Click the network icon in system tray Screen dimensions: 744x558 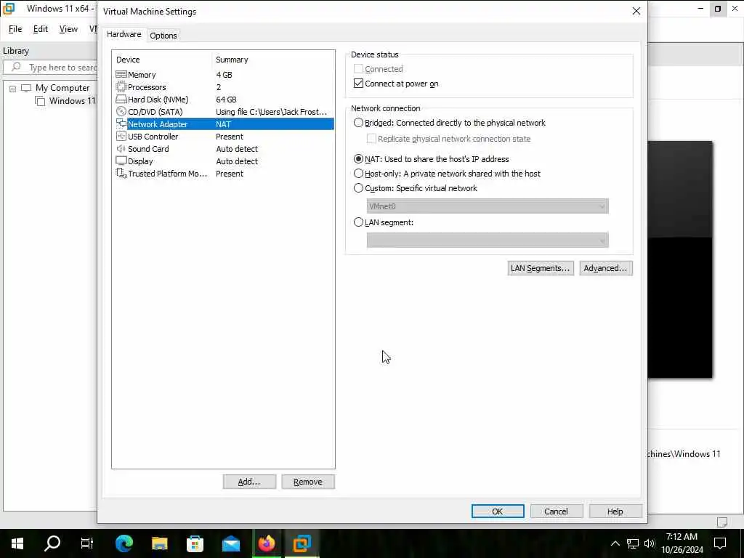pyautogui.click(x=633, y=543)
